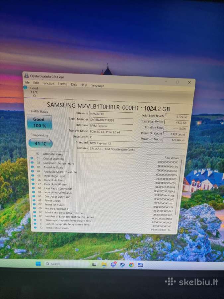This screenshot has height=299, width=224.
Task: Open Discord from the taskbar
Action: pos(113,264)
